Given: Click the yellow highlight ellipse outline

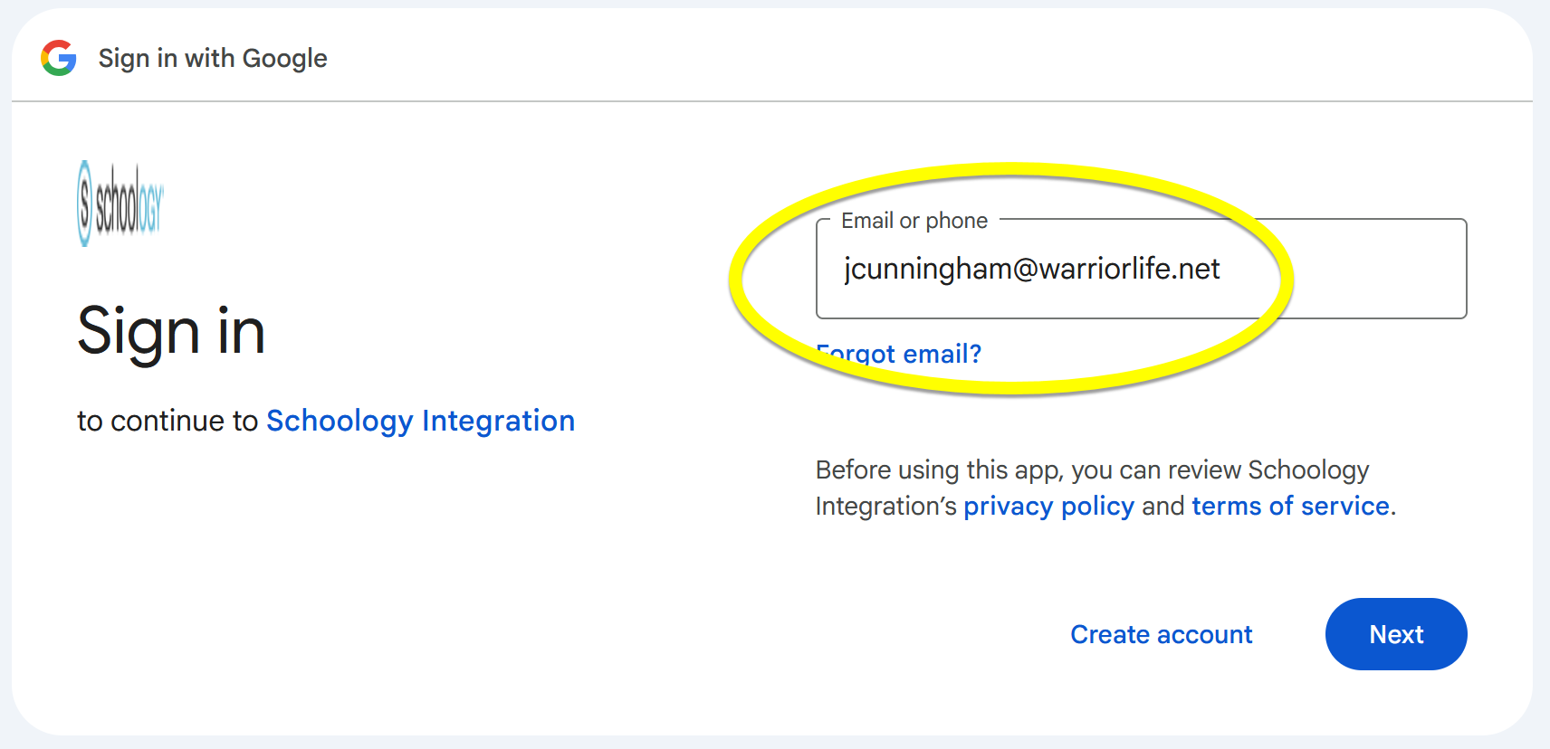Looking at the screenshot, I should (1011, 171).
